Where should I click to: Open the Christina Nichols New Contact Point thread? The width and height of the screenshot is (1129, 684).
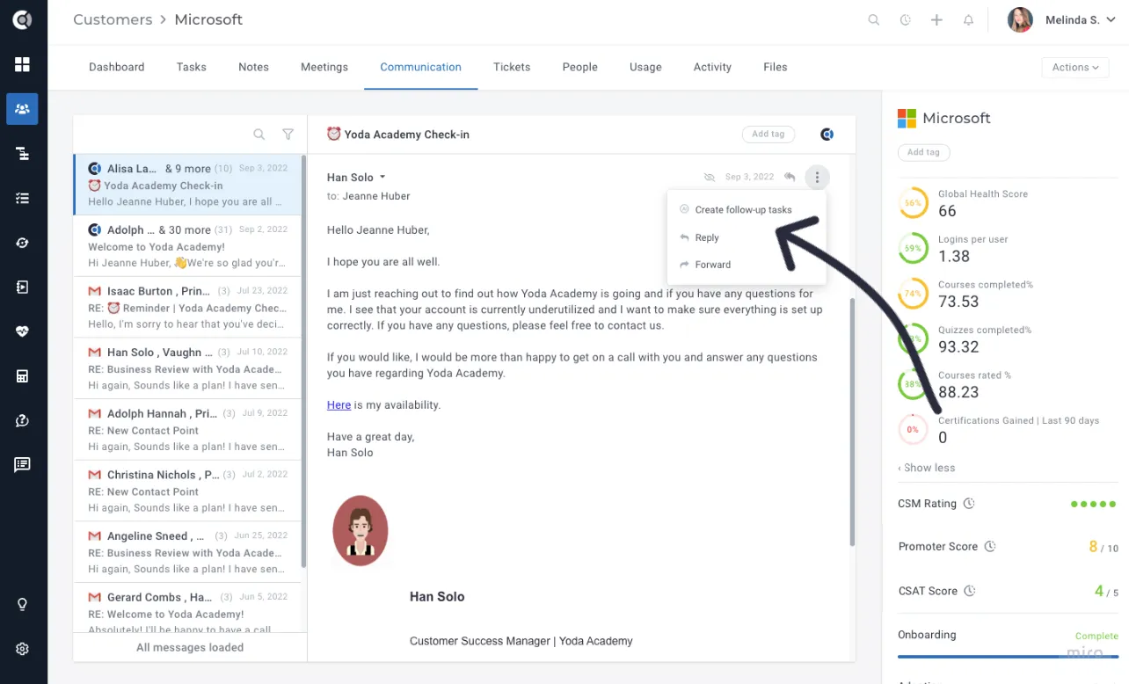187,491
